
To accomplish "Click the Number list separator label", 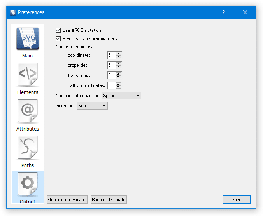I will pyautogui.click(x=77, y=96).
